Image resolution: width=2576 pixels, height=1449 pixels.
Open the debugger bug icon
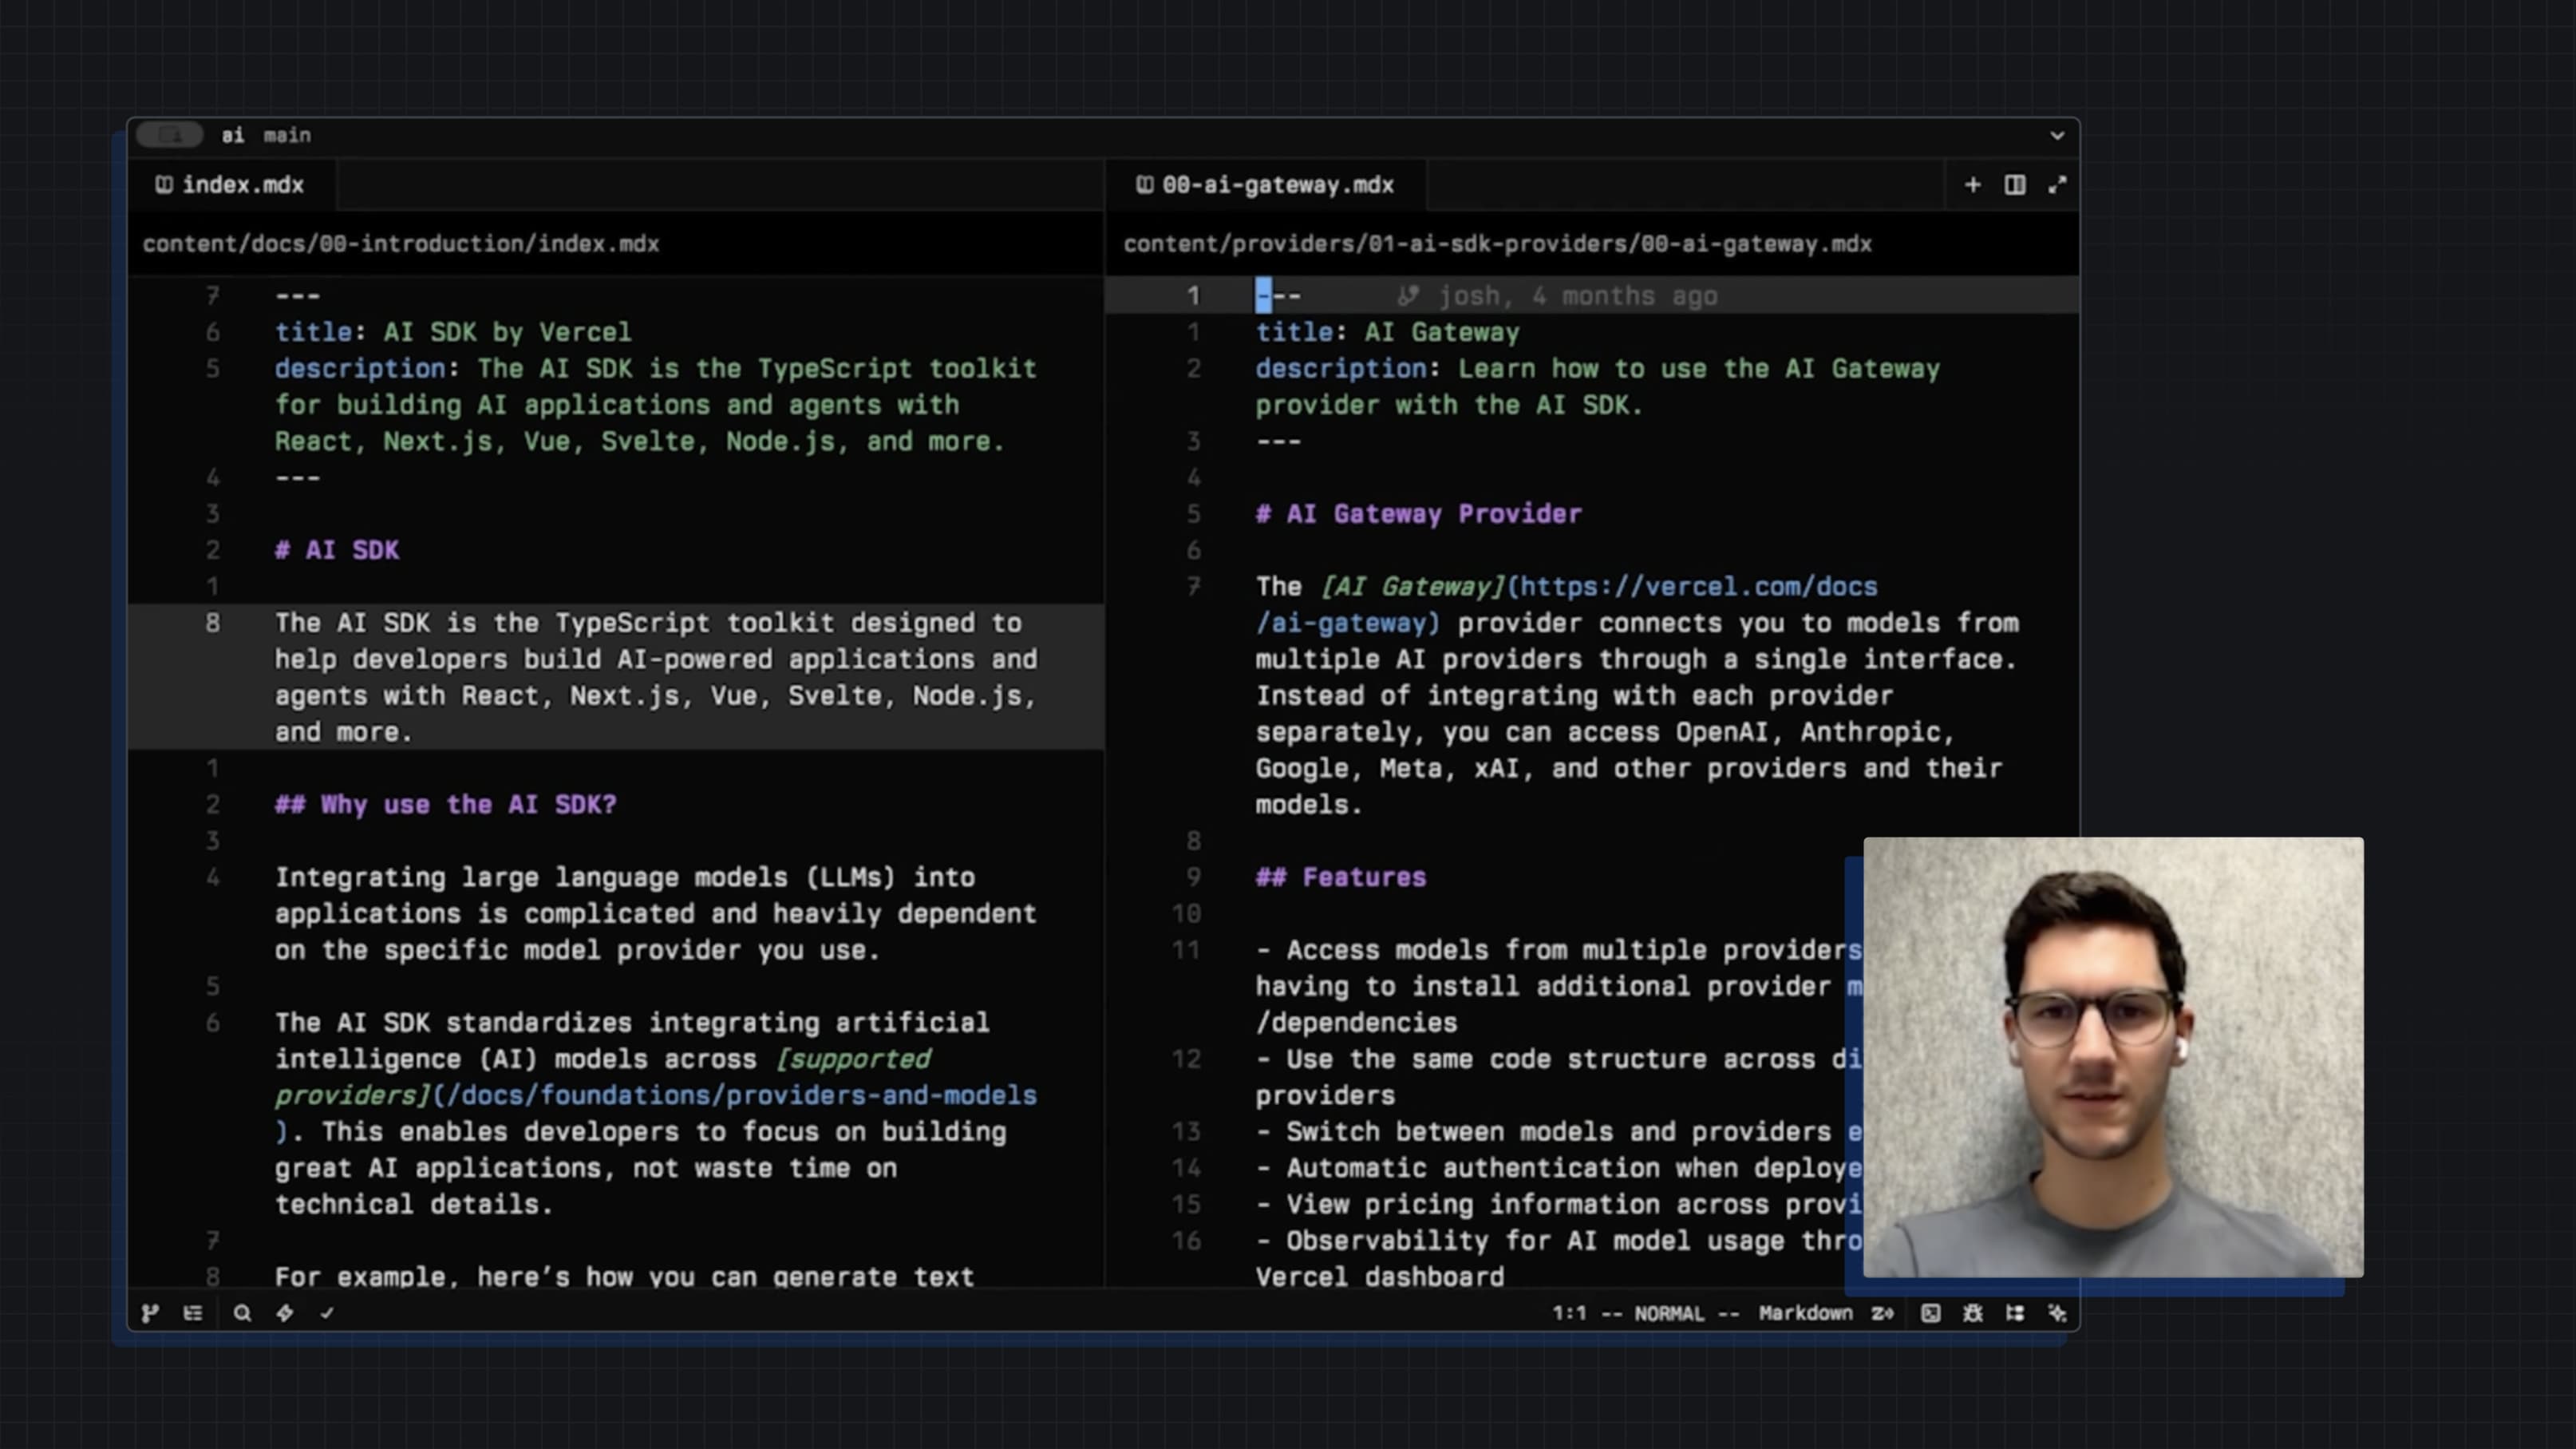(x=1972, y=1313)
